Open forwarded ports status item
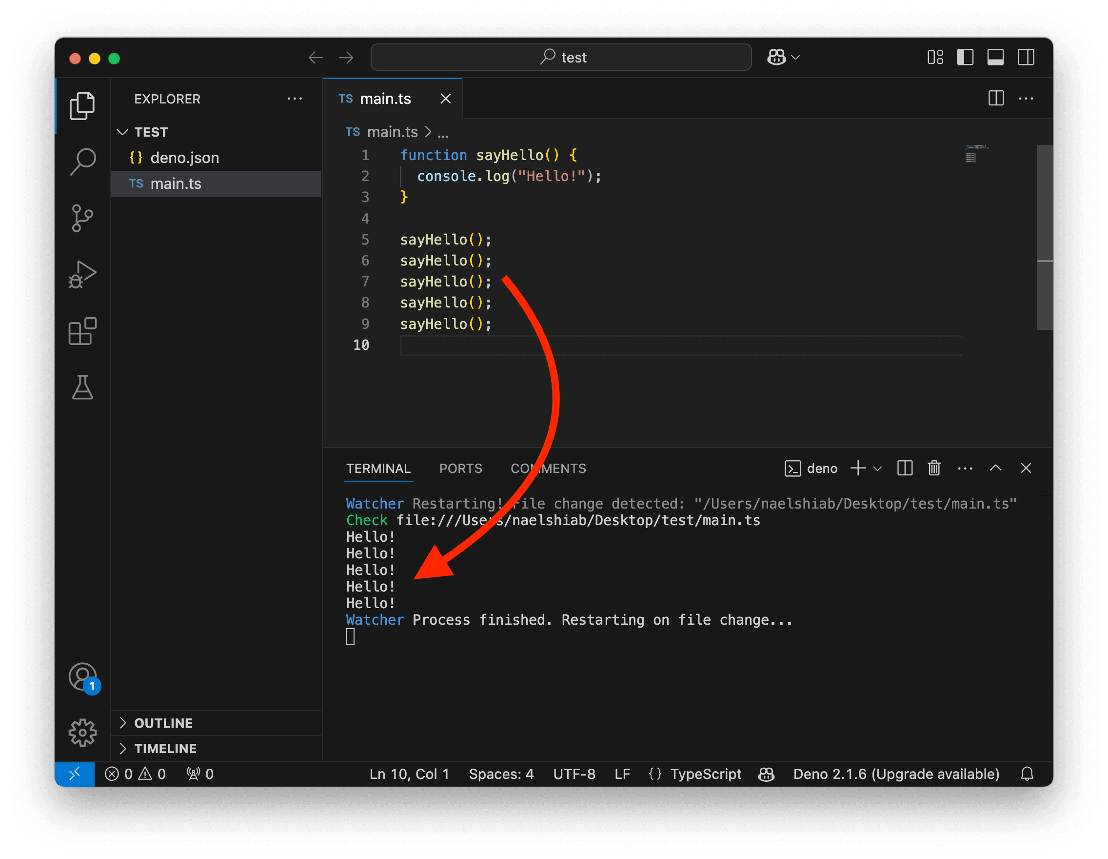Image resolution: width=1108 pixels, height=859 pixels. tap(200, 774)
